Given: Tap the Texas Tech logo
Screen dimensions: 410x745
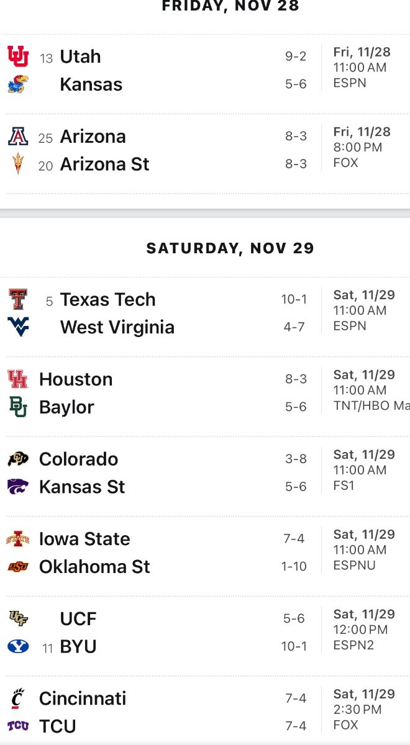Looking at the screenshot, I should click(18, 300).
